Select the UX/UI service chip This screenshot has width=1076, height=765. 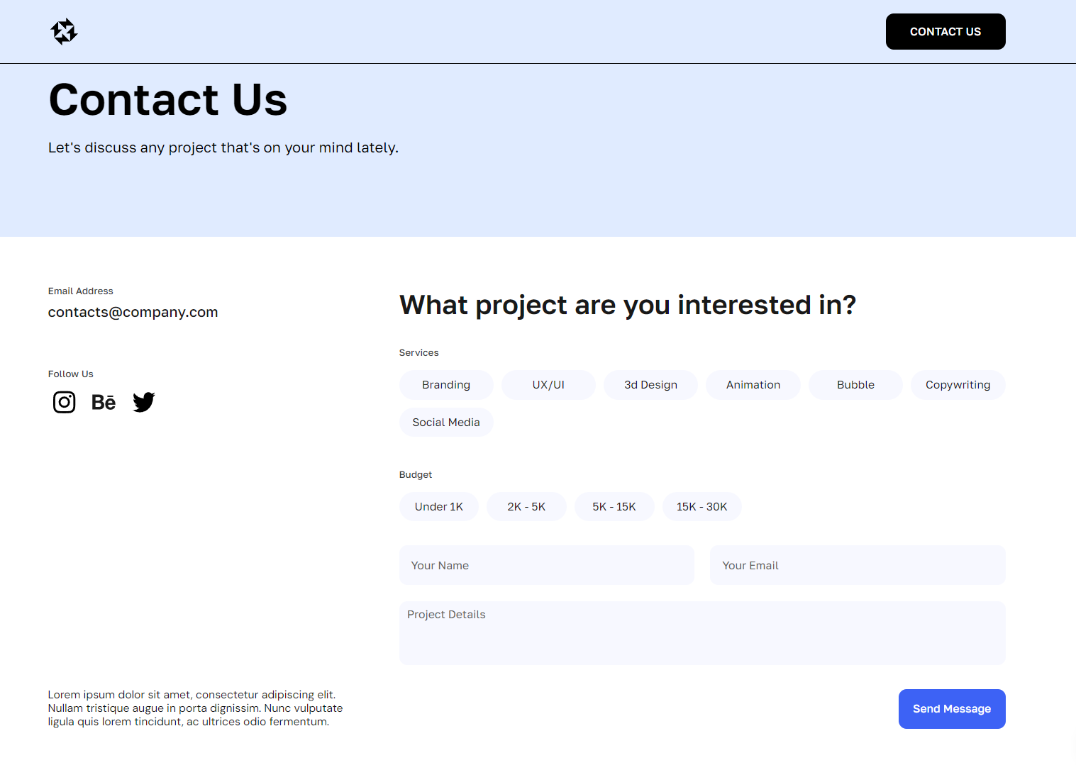[548, 385]
